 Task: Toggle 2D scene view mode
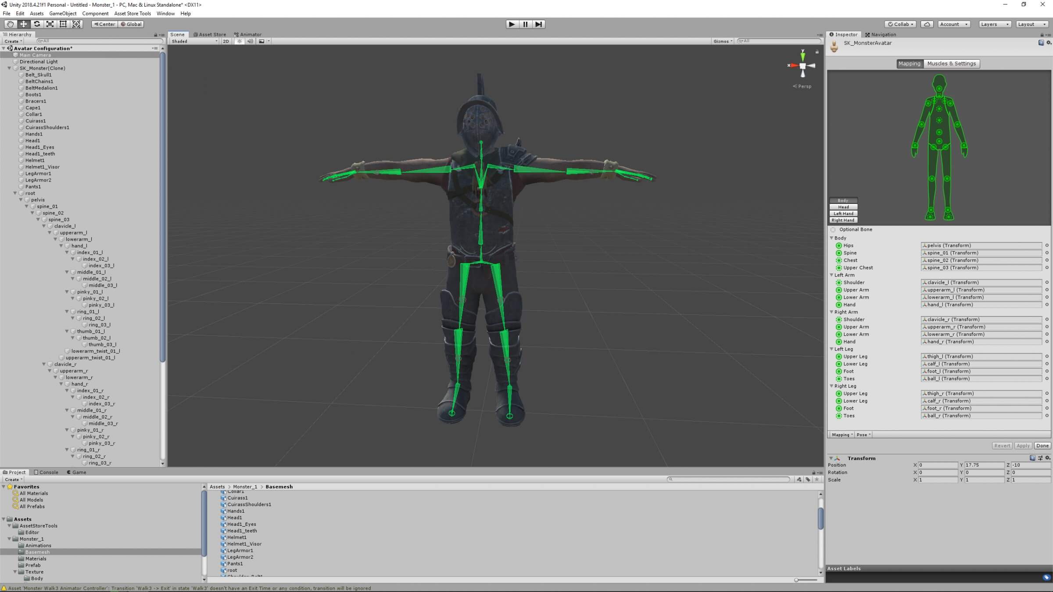226,41
